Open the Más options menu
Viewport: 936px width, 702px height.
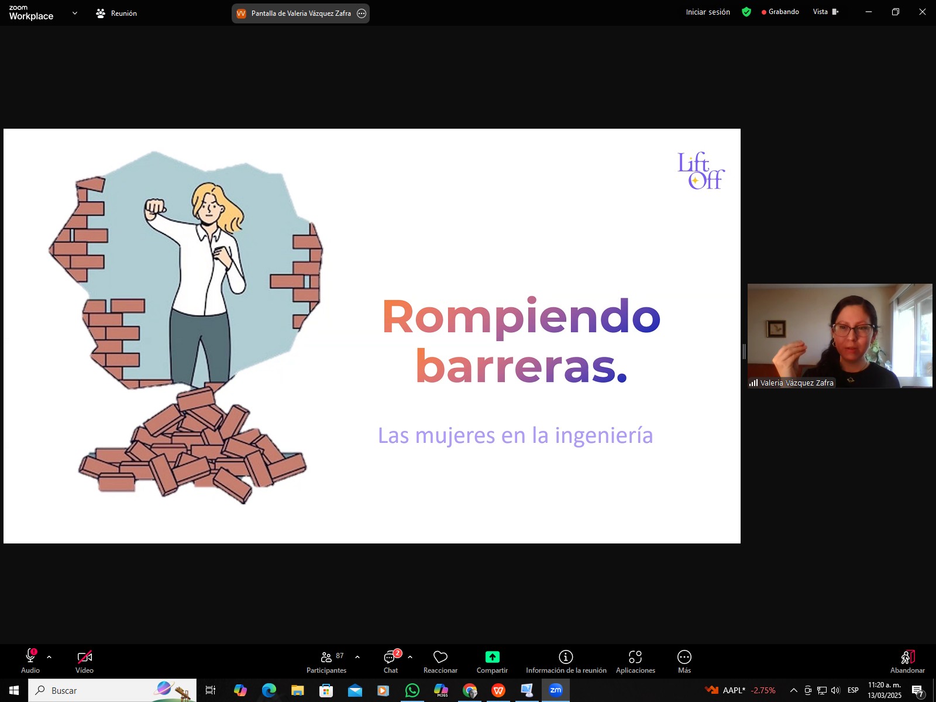click(684, 657)
